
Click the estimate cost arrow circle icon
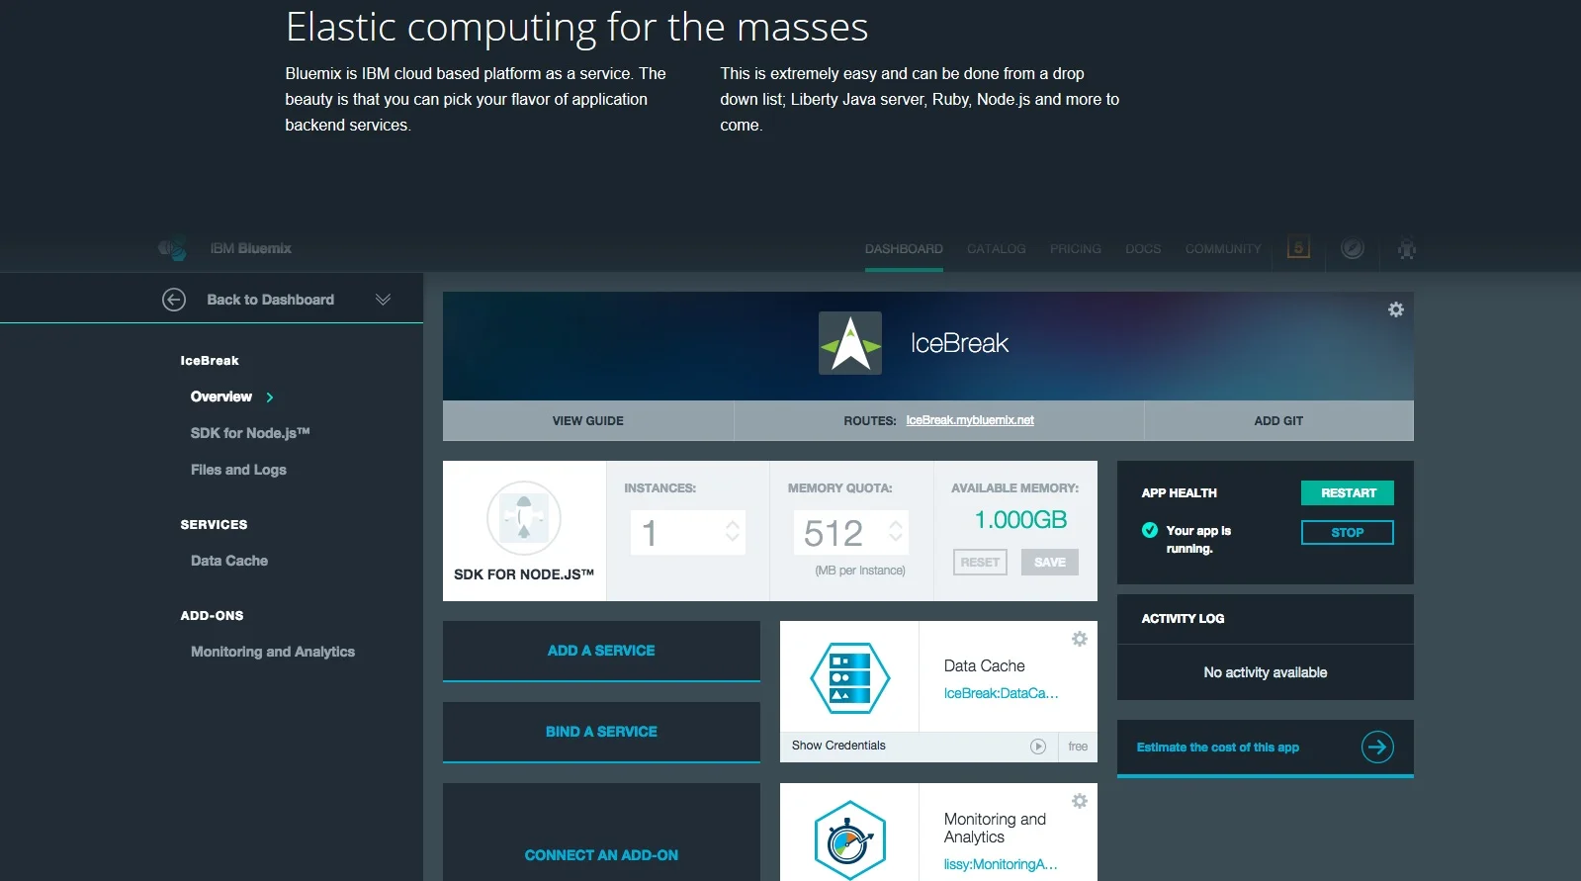(x=1377, y=747)
